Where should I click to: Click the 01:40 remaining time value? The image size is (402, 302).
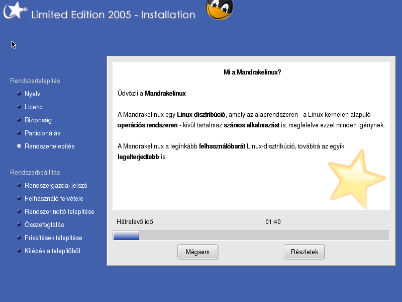273,222
